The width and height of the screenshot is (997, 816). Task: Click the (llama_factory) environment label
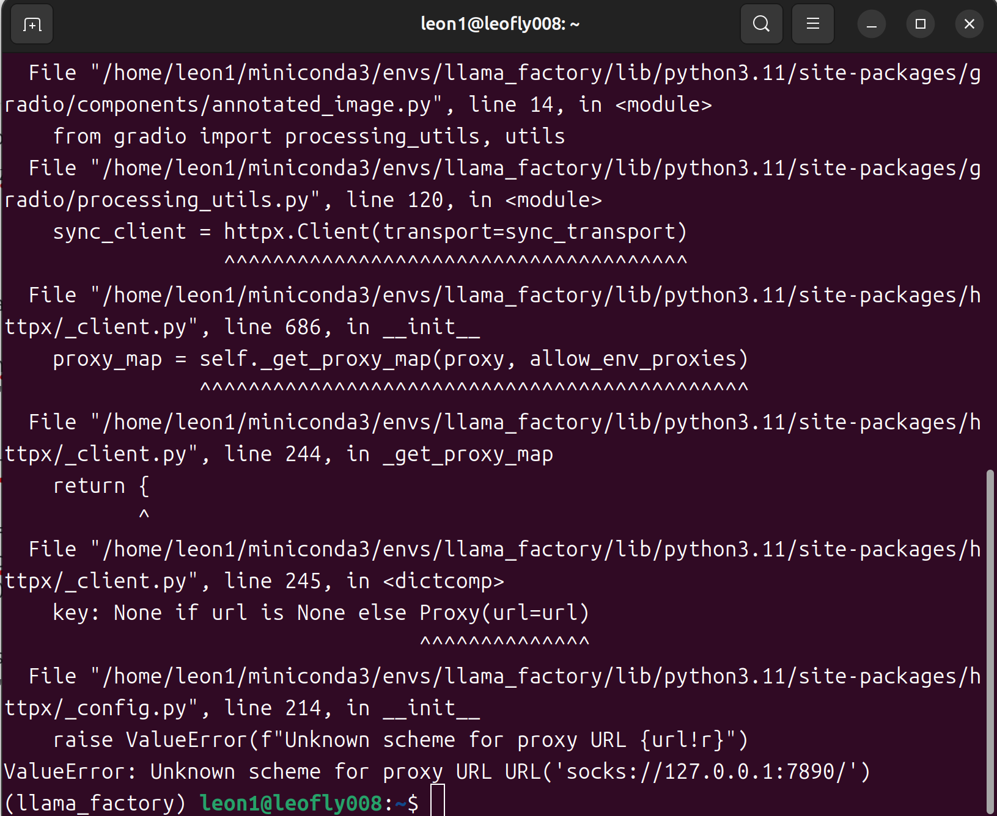[95, 803]
